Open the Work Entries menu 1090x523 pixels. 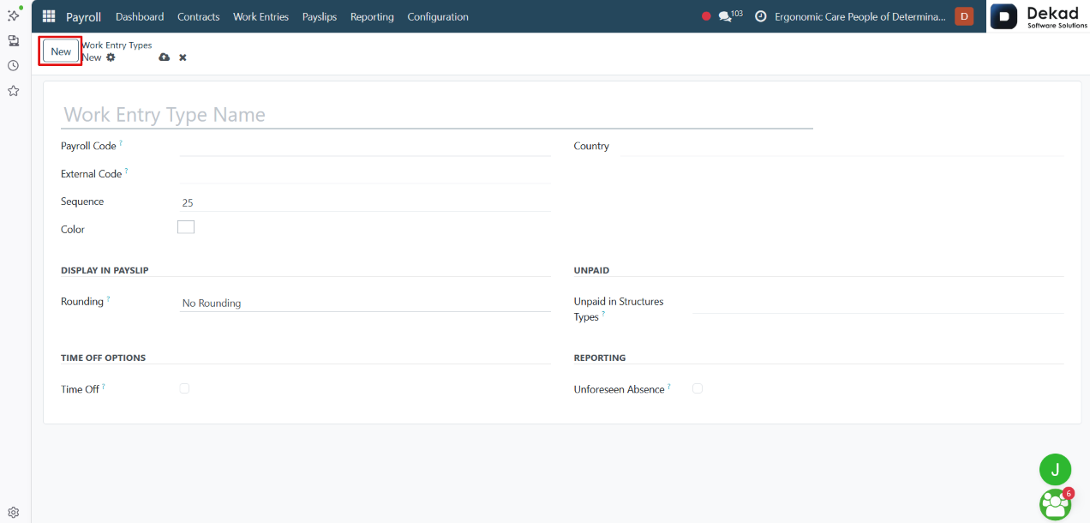coord(261,16)
